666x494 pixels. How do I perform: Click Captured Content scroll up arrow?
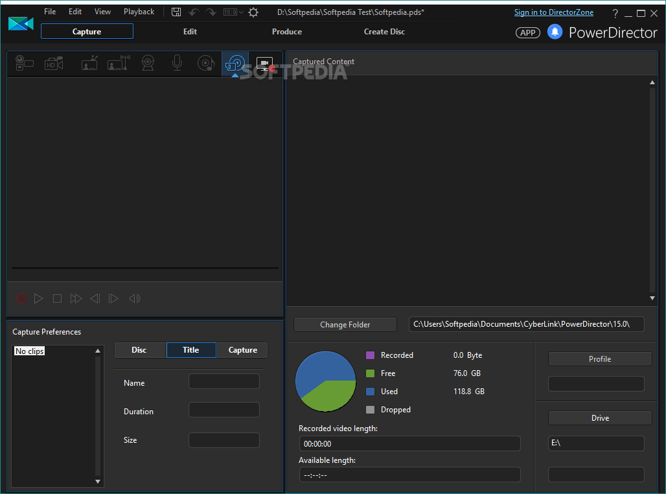tap(652, 82)
